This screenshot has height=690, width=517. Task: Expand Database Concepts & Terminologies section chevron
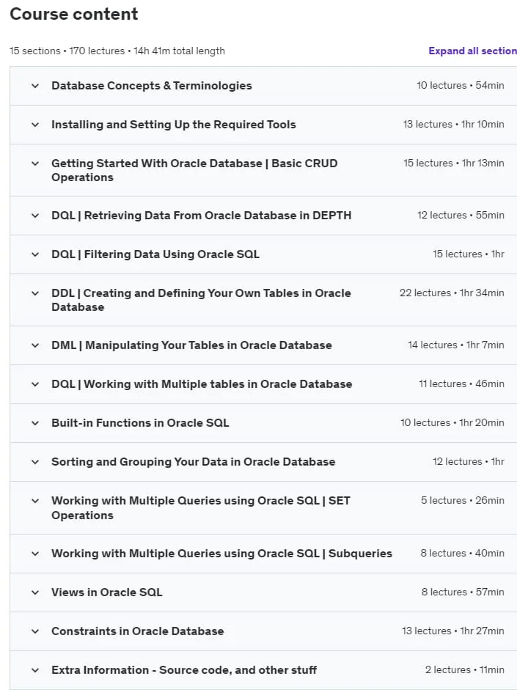35,86
